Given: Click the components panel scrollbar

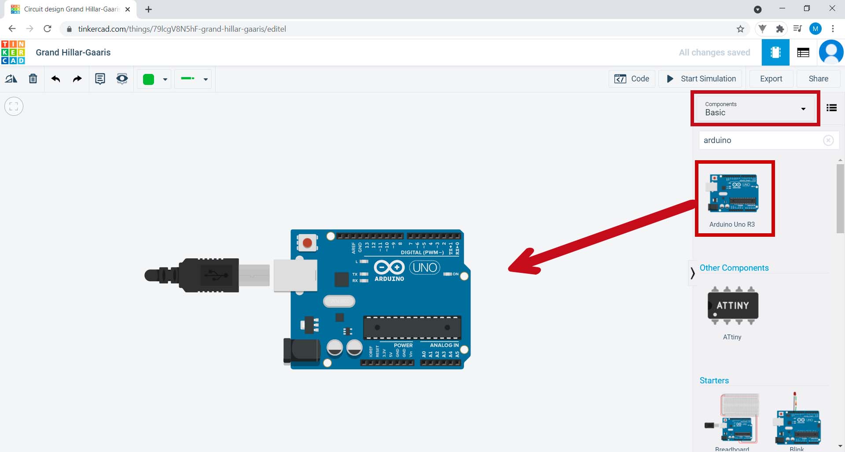Looking at the screenshot, I should 840,198.
